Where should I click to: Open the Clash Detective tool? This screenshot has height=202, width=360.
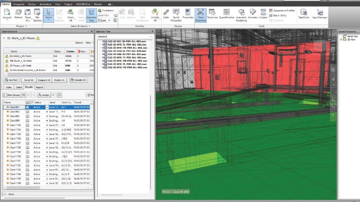coord(201,14)
